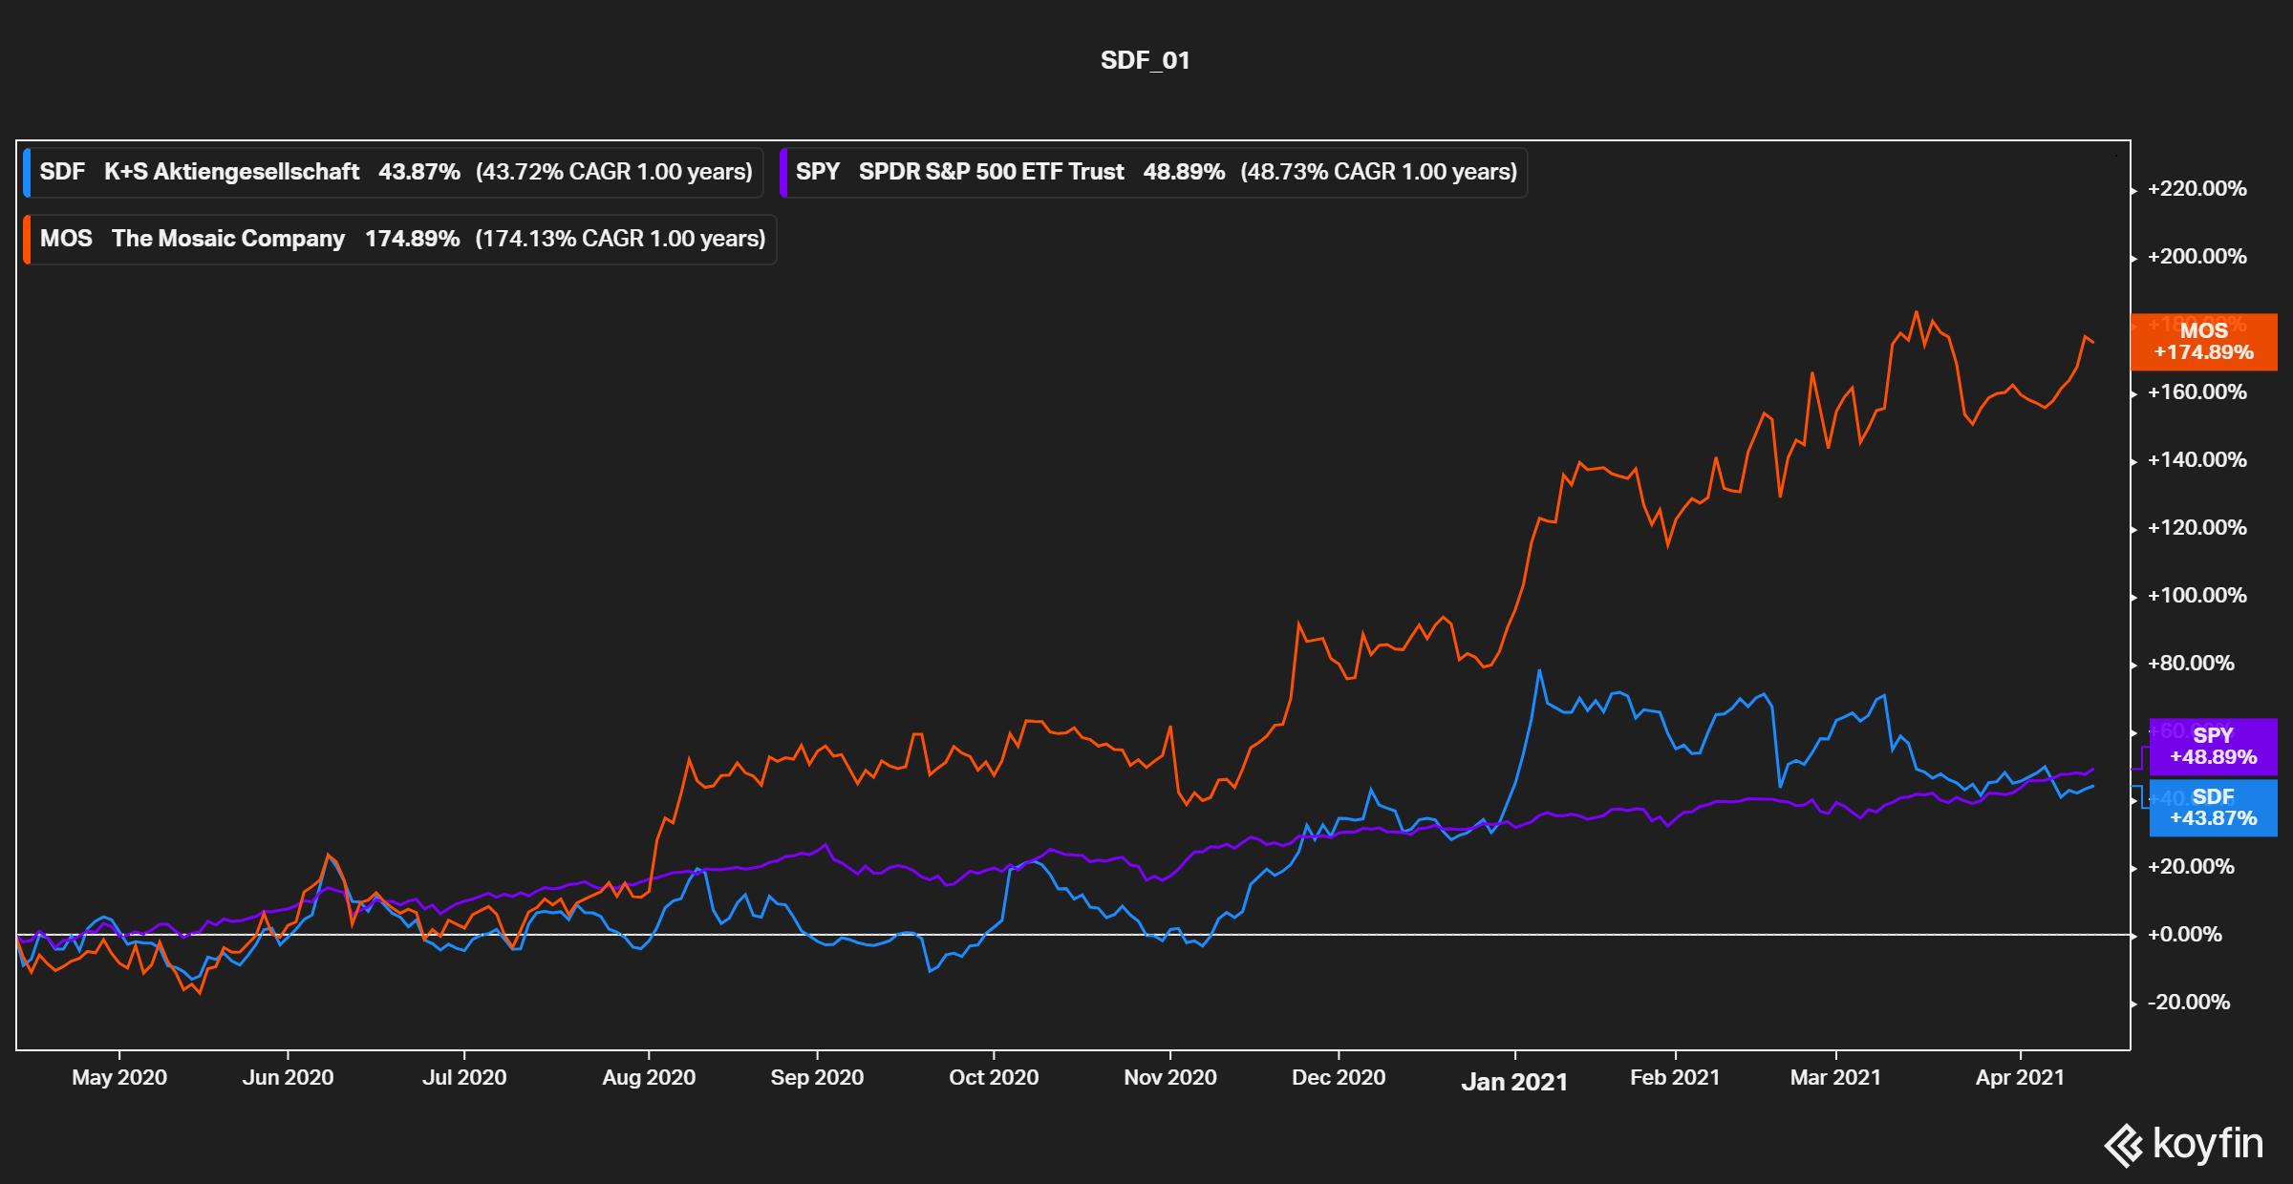Click the blue SDF +43.87% price tag
The width and height of the screenshot is (2293, 1184).
(2213, 808)
